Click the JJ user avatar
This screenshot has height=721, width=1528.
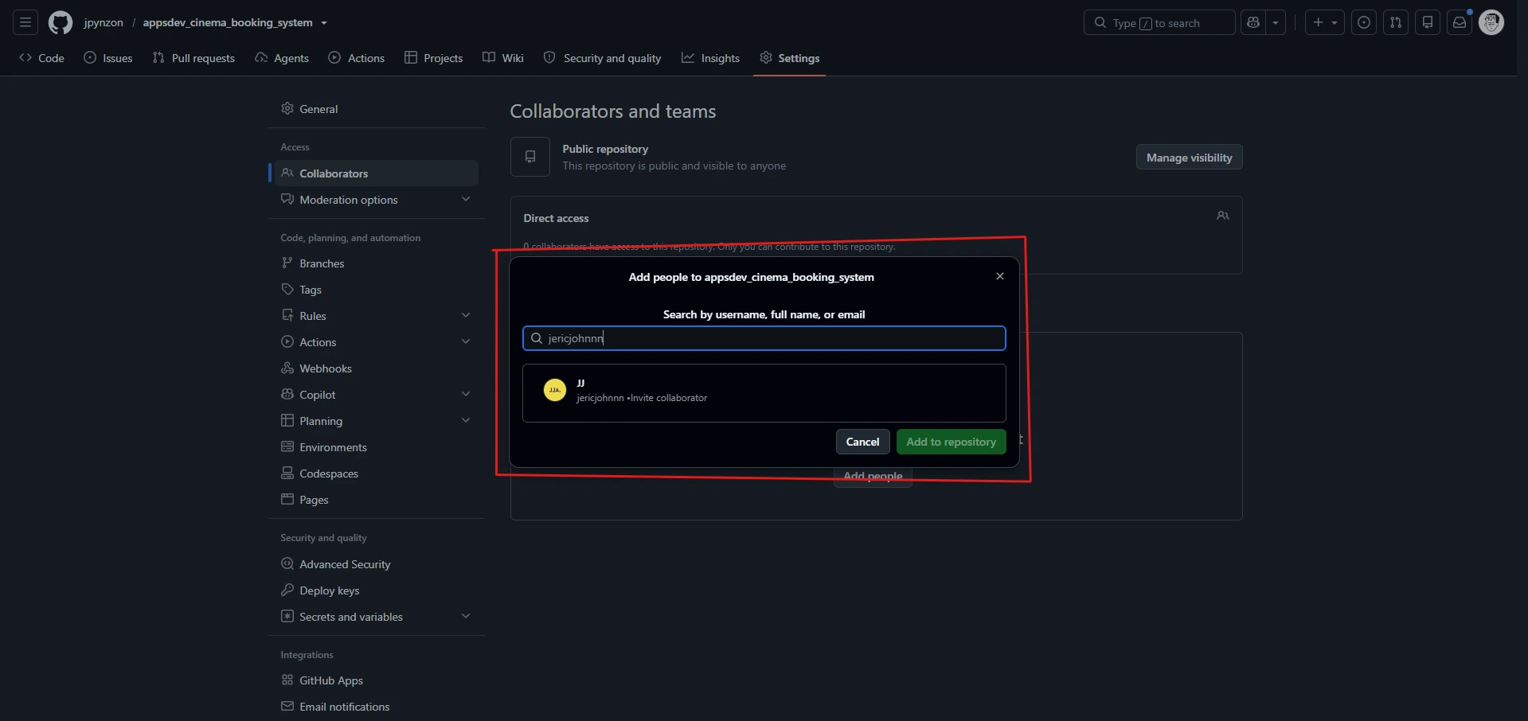click(x=555, y=390)
